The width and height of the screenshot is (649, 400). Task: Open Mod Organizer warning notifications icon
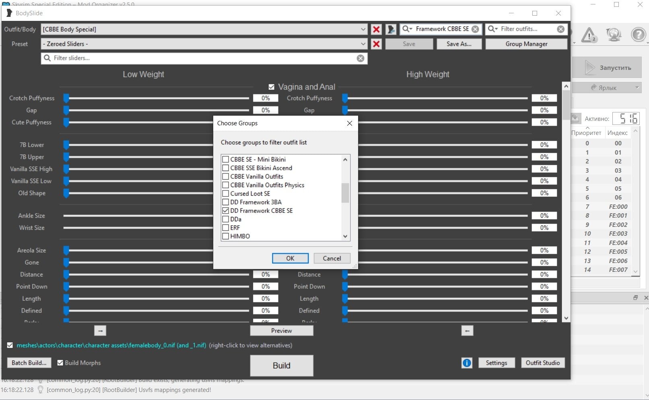(589, 35)
